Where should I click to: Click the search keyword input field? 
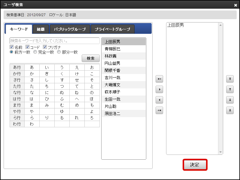point(55,41)
